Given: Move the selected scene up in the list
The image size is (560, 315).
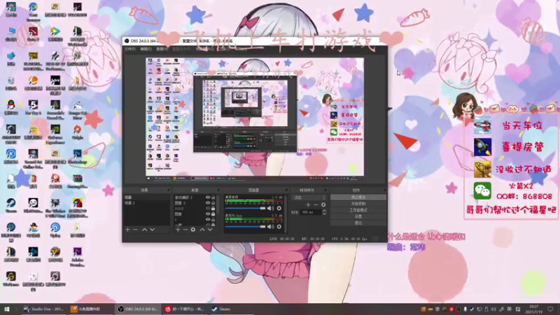Looking at the screenshot, I should click(145, 230).
